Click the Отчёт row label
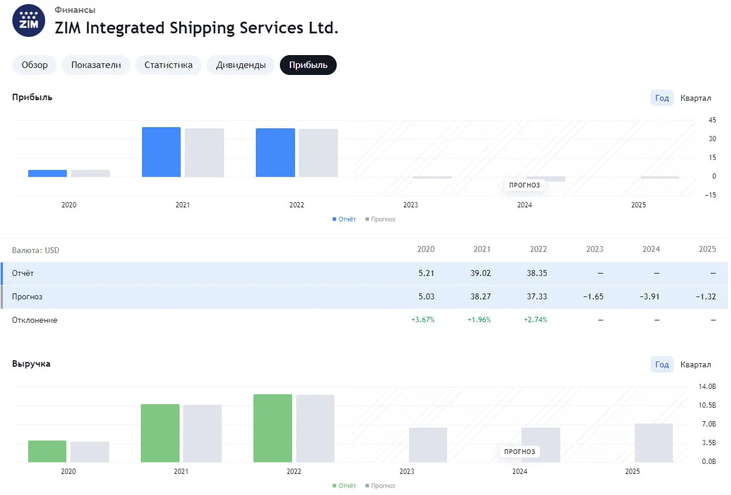The width and height of the screenshot is (731, 495). [23, 273]
